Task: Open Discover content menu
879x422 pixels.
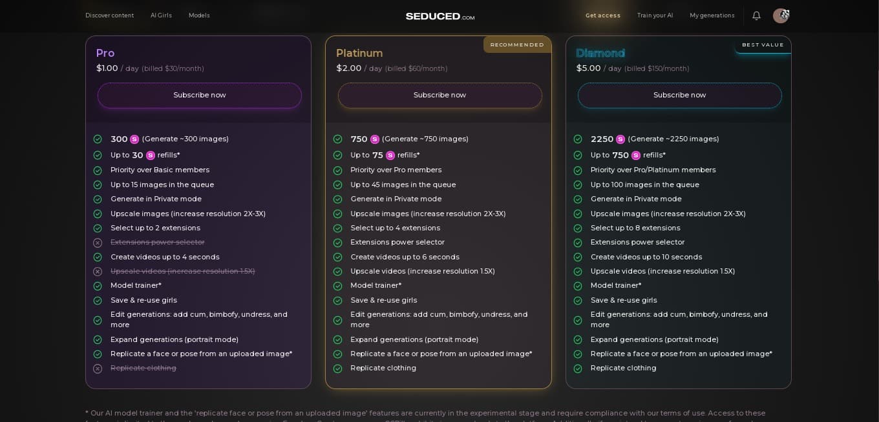Action: (x=110, y=15)
